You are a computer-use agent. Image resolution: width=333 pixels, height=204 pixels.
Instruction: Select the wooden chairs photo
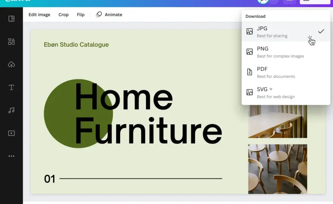tap(278, 169)
